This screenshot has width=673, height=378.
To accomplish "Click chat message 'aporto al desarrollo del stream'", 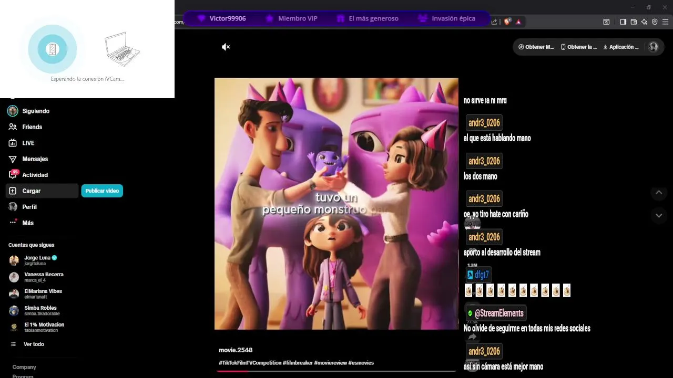I will [502, 253].
